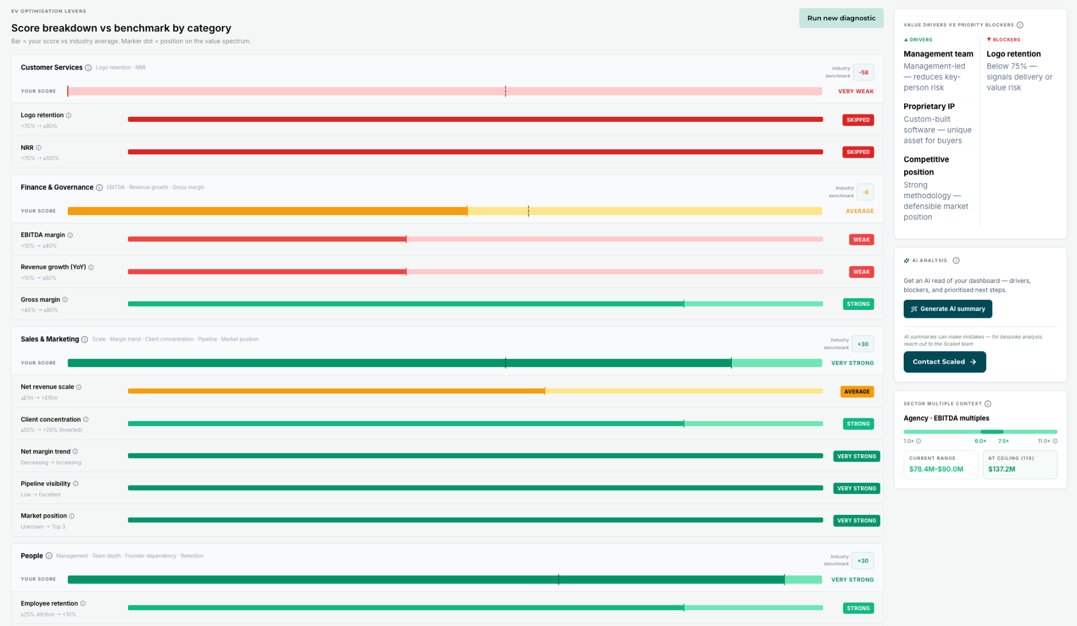Click red Blockers triangle icon
The height and width of the screenshot is (626, 1077).
(x=989, y=40)
